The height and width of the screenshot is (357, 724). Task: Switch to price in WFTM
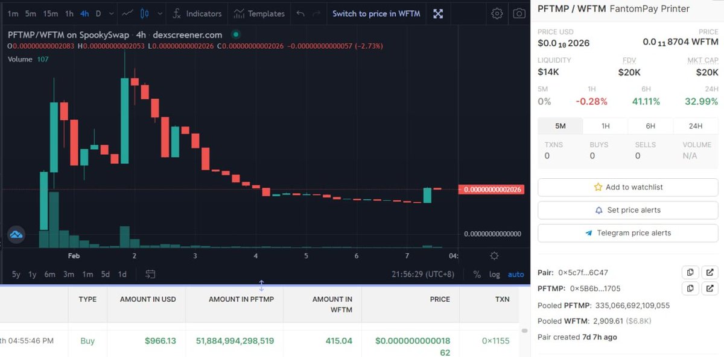(x=376, y=13)
